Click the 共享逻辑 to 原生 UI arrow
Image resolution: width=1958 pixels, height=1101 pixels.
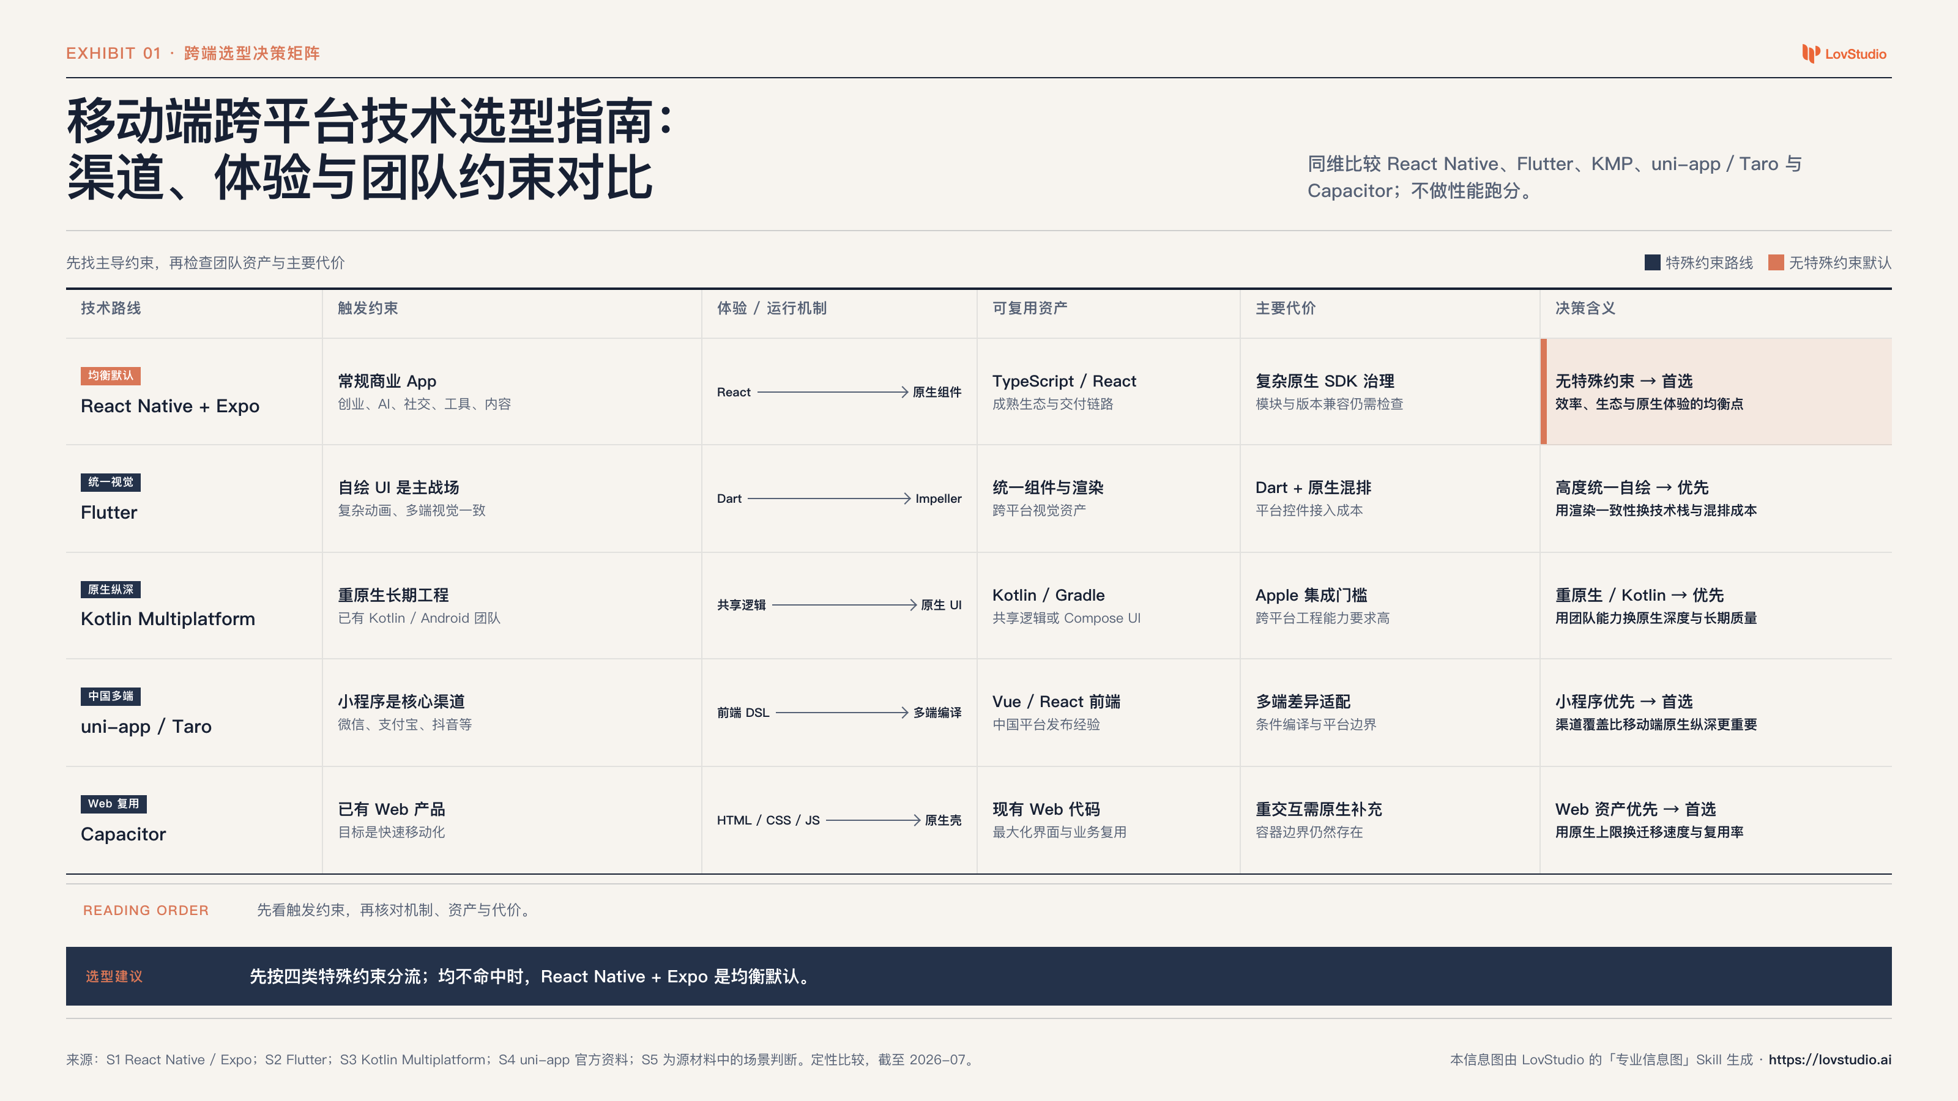(844, 605)
